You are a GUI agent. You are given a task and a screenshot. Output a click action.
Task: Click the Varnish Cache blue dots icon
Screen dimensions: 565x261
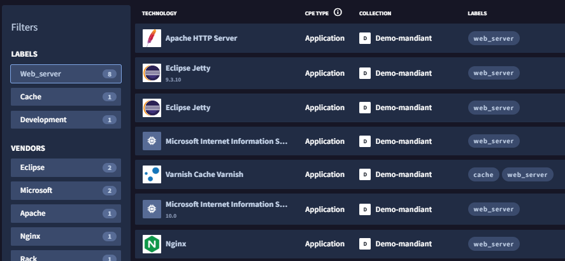pyautogui.click(x=152, y=174)
